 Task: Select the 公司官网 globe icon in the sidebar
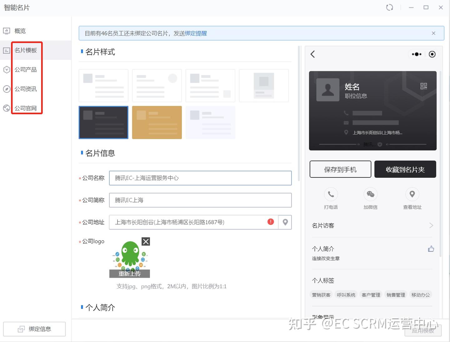point(7,108)
